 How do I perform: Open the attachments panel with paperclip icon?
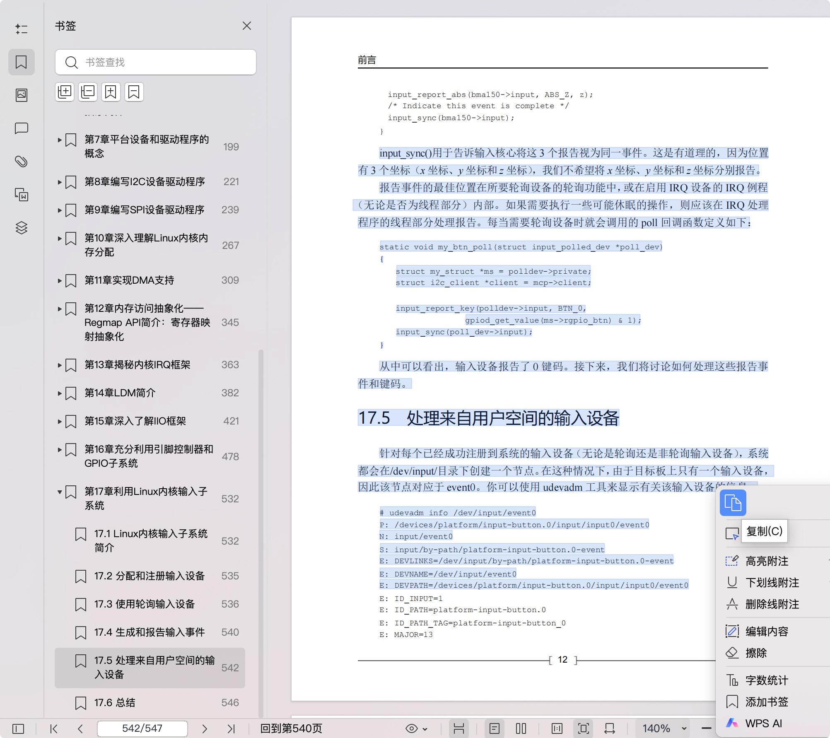click(21, 161)
